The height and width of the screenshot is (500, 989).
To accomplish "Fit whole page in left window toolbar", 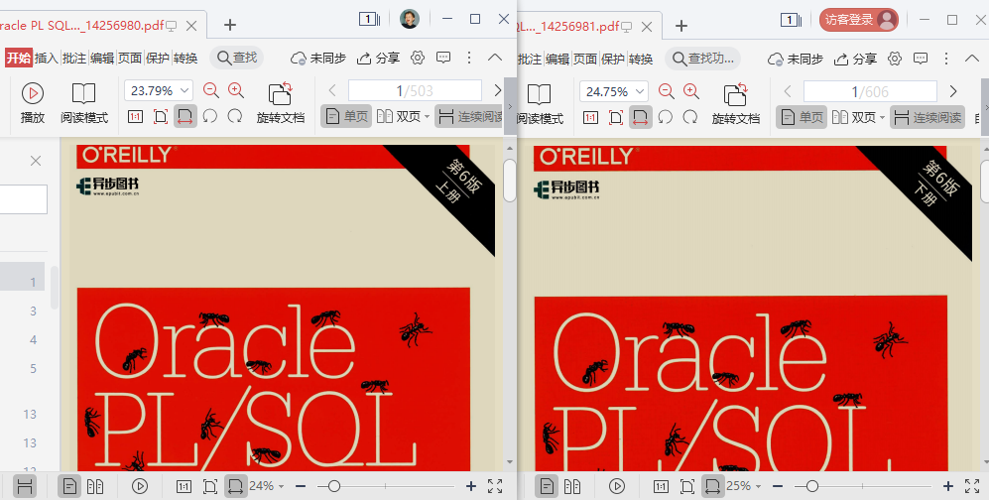I will click(161, 117).
